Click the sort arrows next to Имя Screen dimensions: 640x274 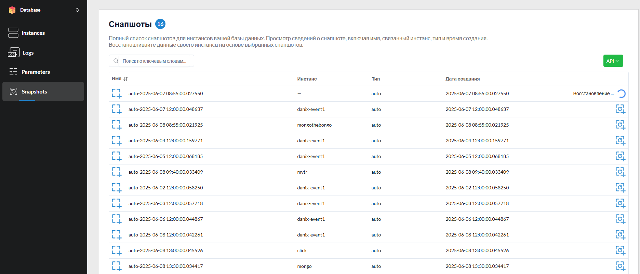click(x=125, y=79)
